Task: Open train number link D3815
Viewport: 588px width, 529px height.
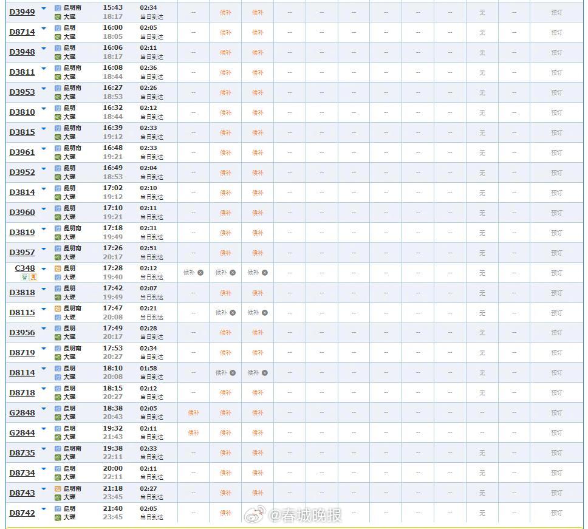Action: click(x=22, y=132)
